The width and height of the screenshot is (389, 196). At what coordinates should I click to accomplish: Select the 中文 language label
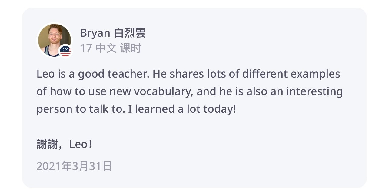(106, 48)
